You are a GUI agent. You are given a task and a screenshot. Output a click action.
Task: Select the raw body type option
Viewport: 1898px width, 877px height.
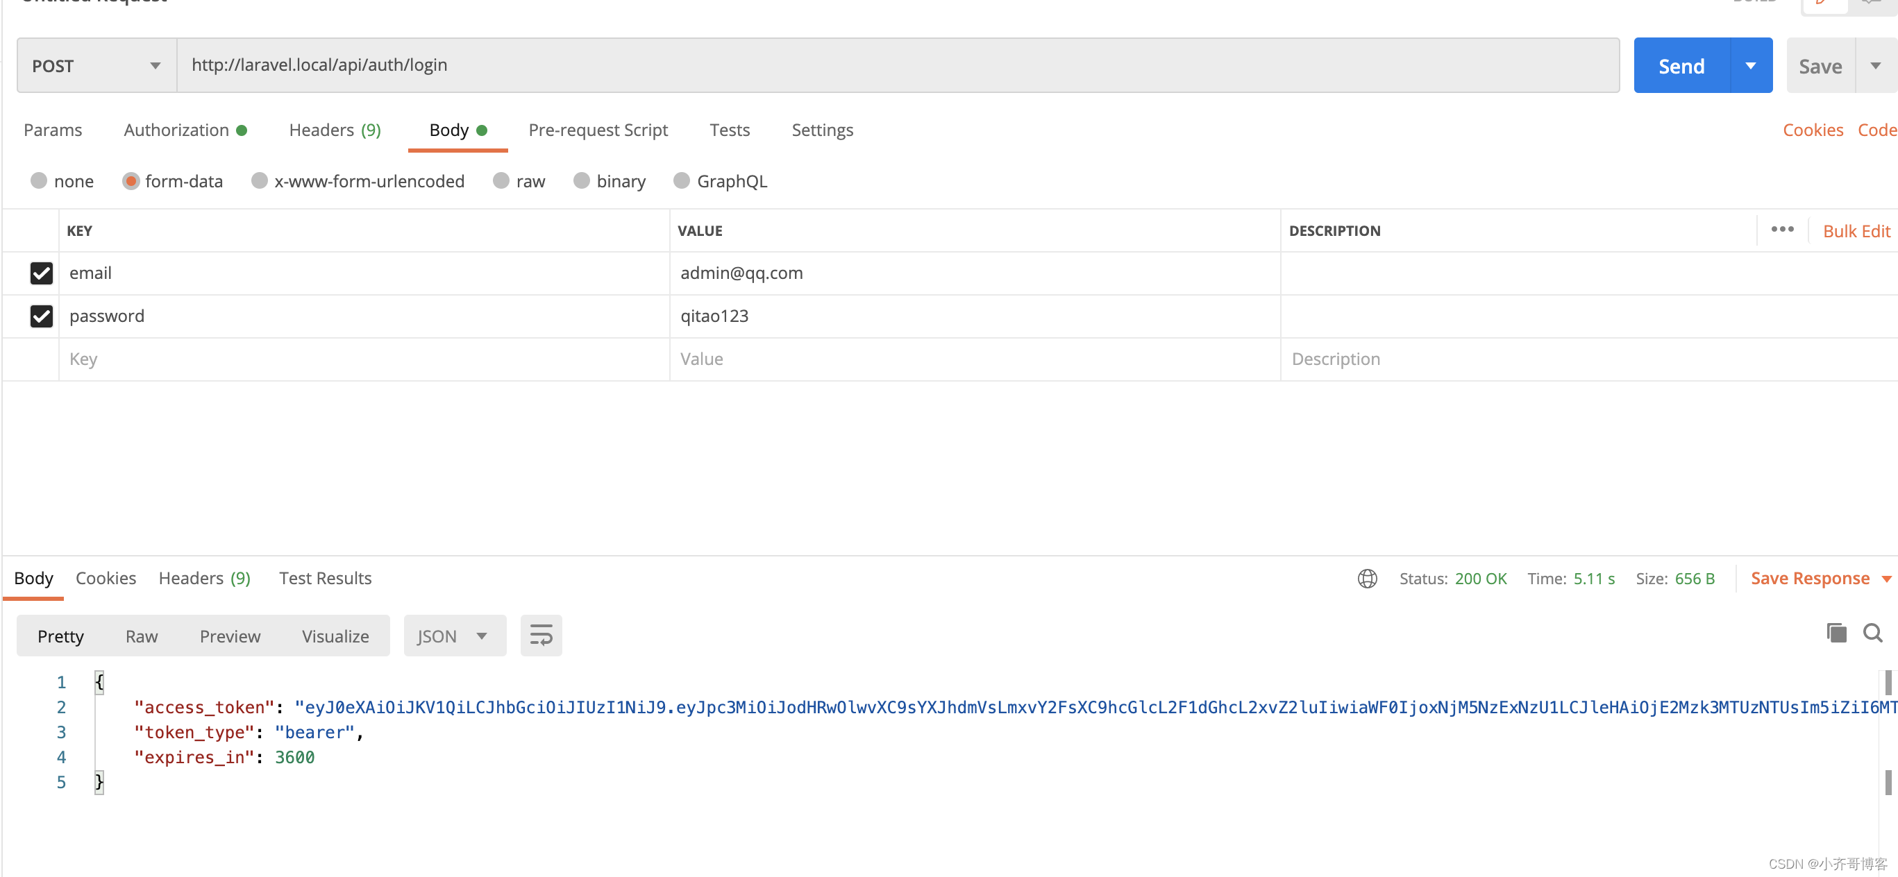coord(502,180)
